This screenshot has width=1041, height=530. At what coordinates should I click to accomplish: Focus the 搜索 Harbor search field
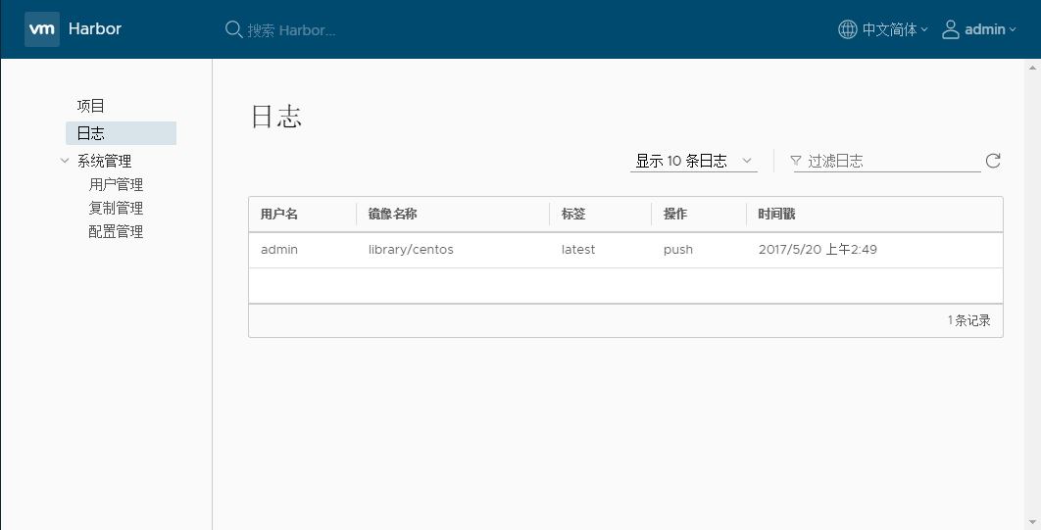[x=291, y=29]
